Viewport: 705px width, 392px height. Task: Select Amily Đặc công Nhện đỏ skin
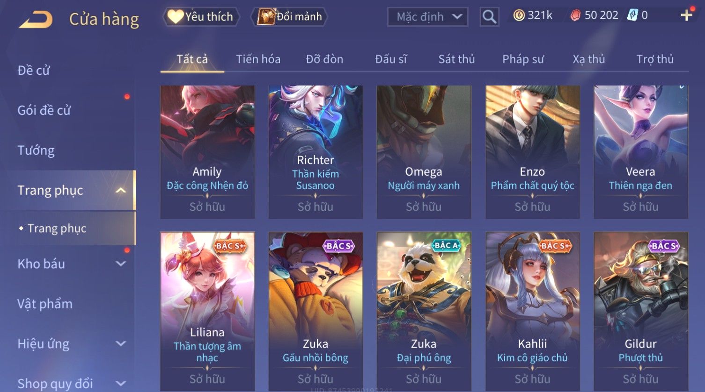pos(207,152)
